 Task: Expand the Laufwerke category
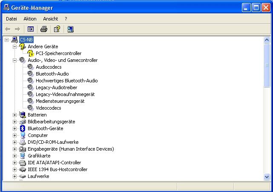coord(14,177)
